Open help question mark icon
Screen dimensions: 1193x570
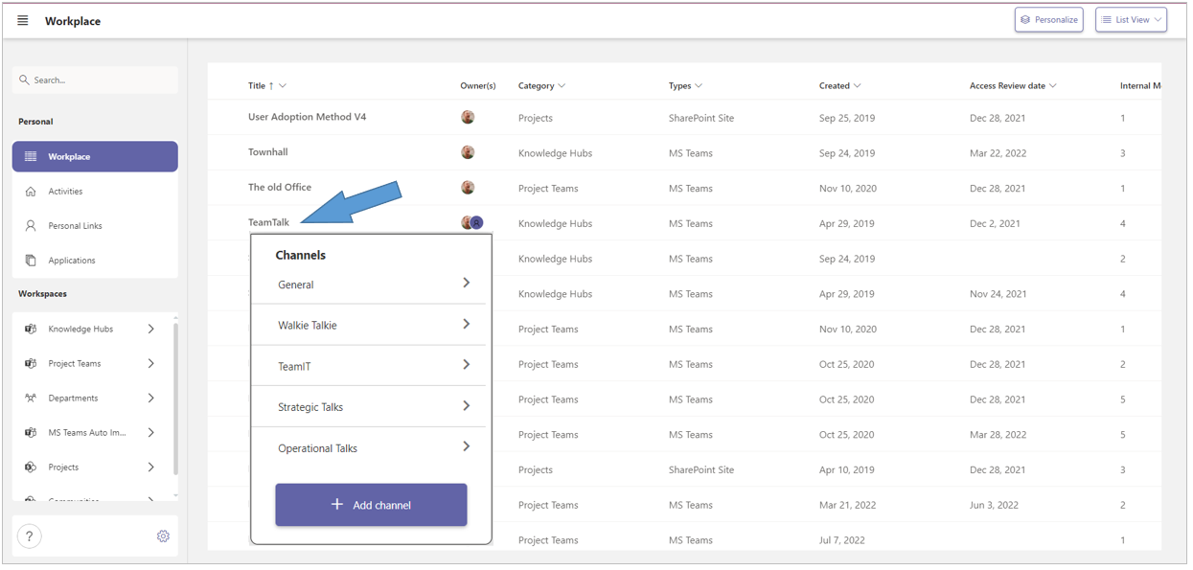(30, 536)
